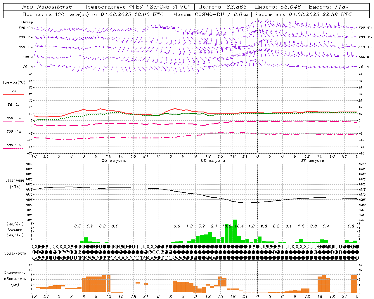Click the forecast start 04.08.2025 18:00 UTC text
Screen dimensions: 374x299
132,14
